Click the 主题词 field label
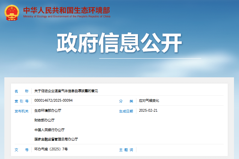The width and height of the screenshot is (239, 159). pos(126,150)
